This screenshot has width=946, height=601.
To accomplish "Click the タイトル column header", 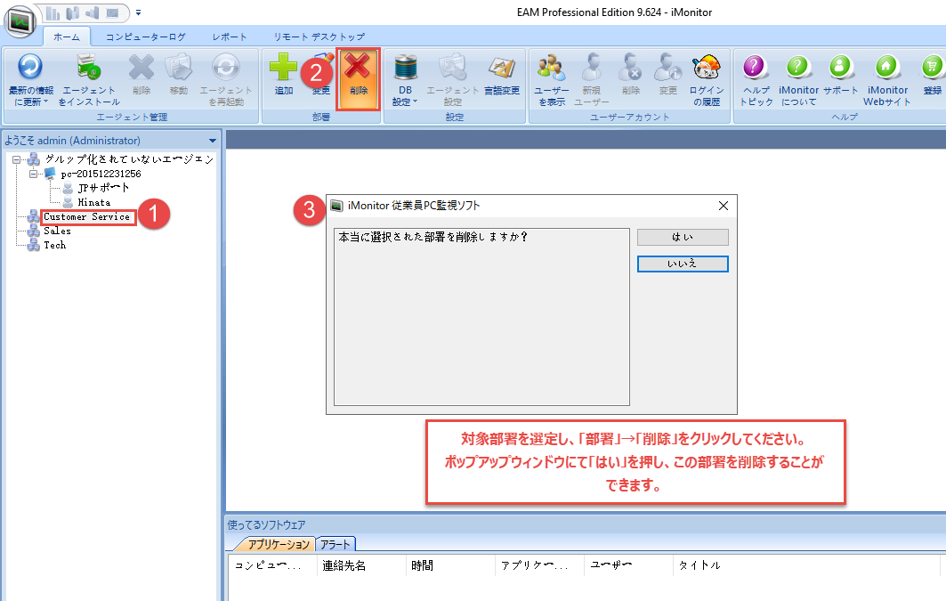I will (x=806, y=565).
